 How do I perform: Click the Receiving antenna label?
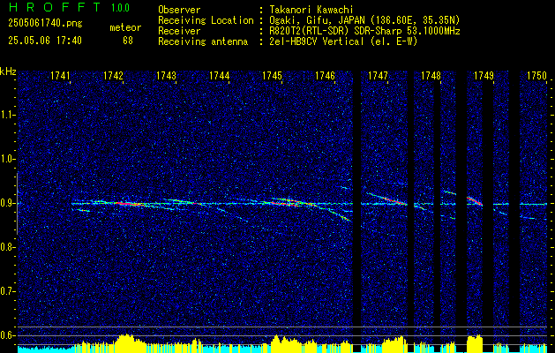pyautogui.click(x=203, y=41)
